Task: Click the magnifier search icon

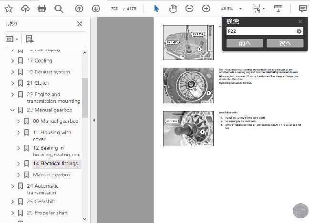Action: tap(59, 9)
